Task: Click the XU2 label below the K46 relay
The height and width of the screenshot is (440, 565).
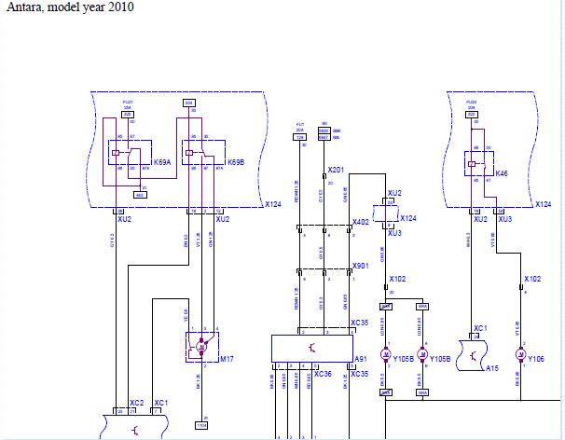Action: [x=480, y=219]
